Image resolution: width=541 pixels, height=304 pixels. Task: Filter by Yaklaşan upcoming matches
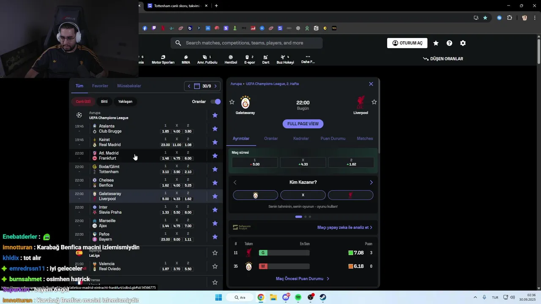125,101
